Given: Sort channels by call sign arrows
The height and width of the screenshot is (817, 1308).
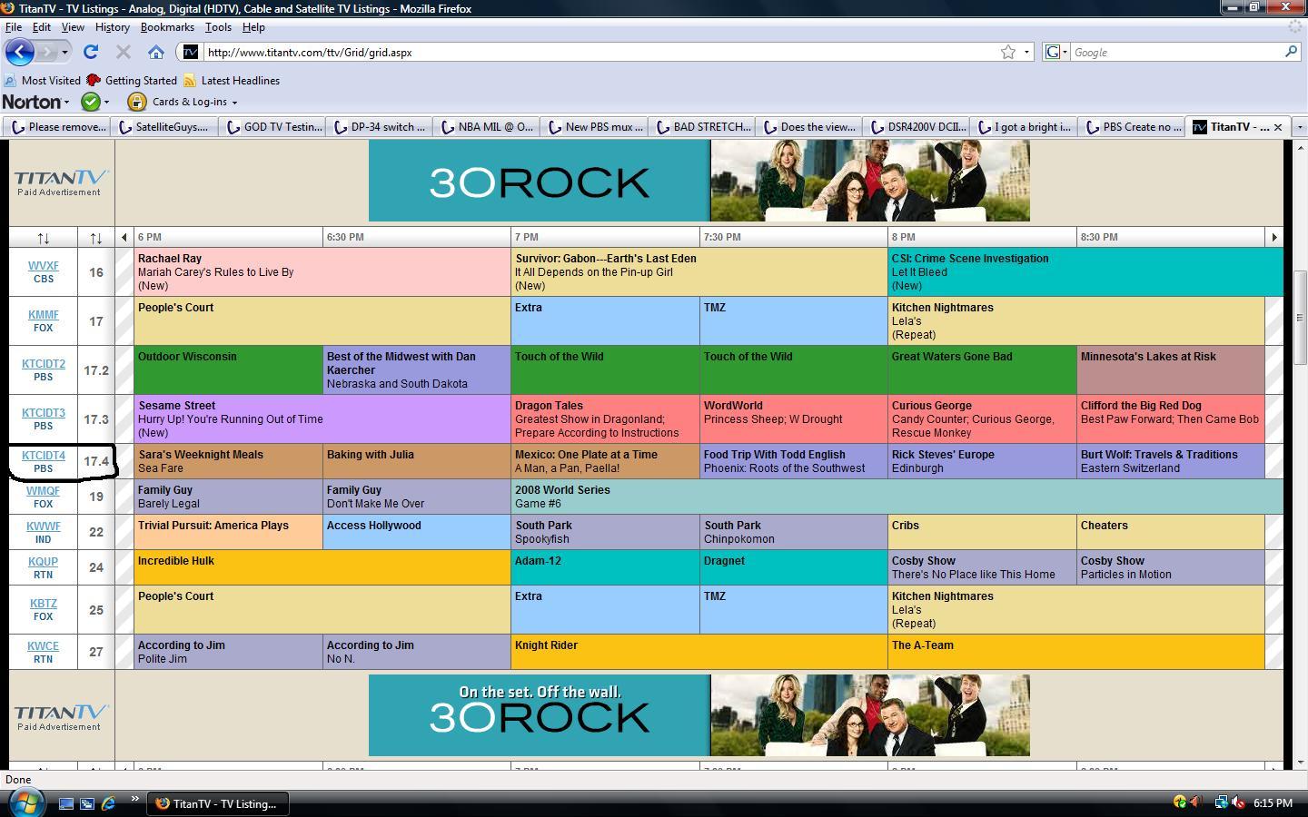Looking at the screenshot, I should click(44, 238).
